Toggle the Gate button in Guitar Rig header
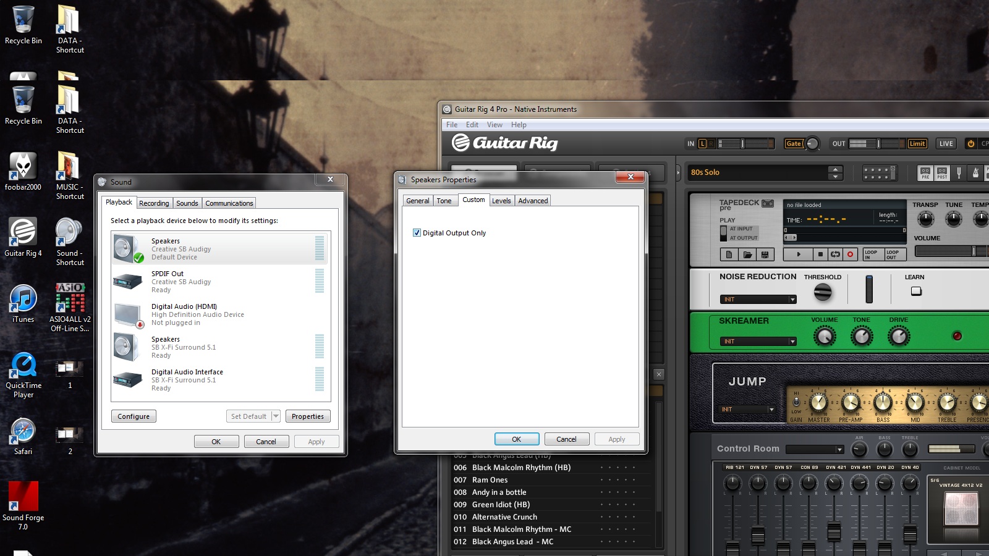 tap(794, 143)
